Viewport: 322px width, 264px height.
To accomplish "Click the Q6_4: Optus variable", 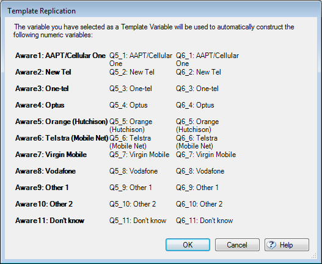I will coord(195,105).
